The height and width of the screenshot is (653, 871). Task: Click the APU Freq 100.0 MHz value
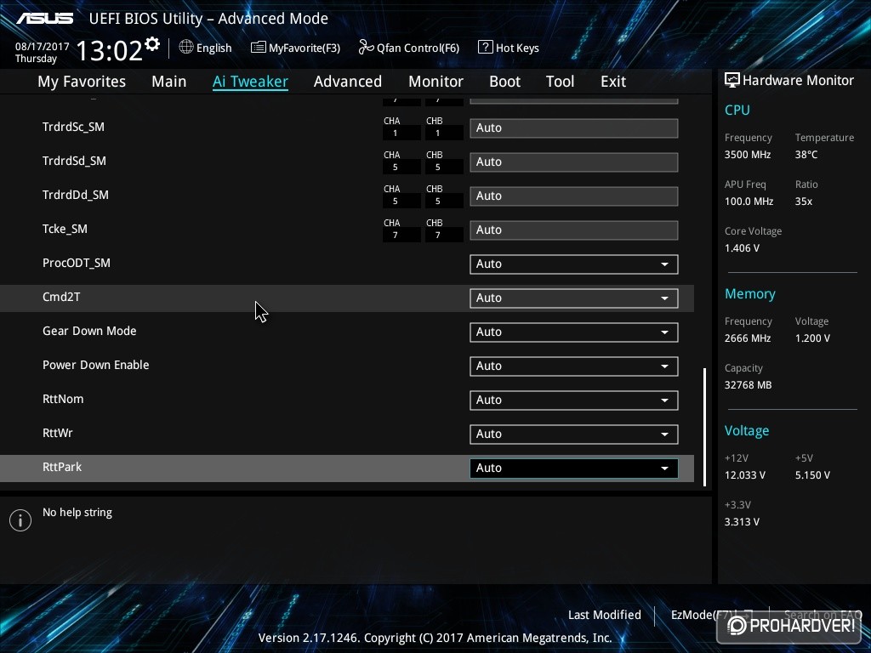tap(749, 202)
